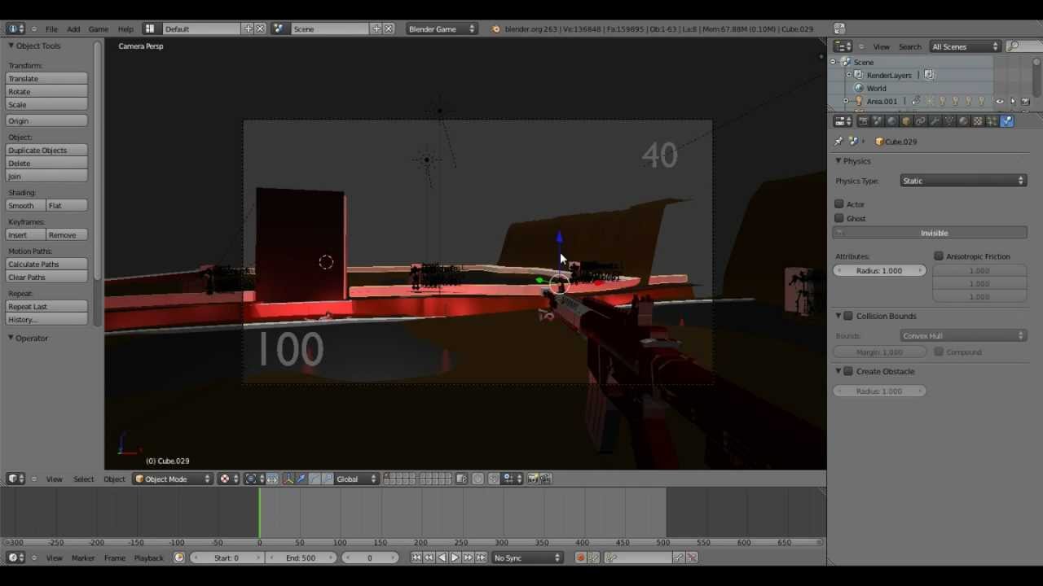This screenshot has width=1043, height=586.
Task: Click the timeline time-range clock icon
Action: (x=179, y=558)
